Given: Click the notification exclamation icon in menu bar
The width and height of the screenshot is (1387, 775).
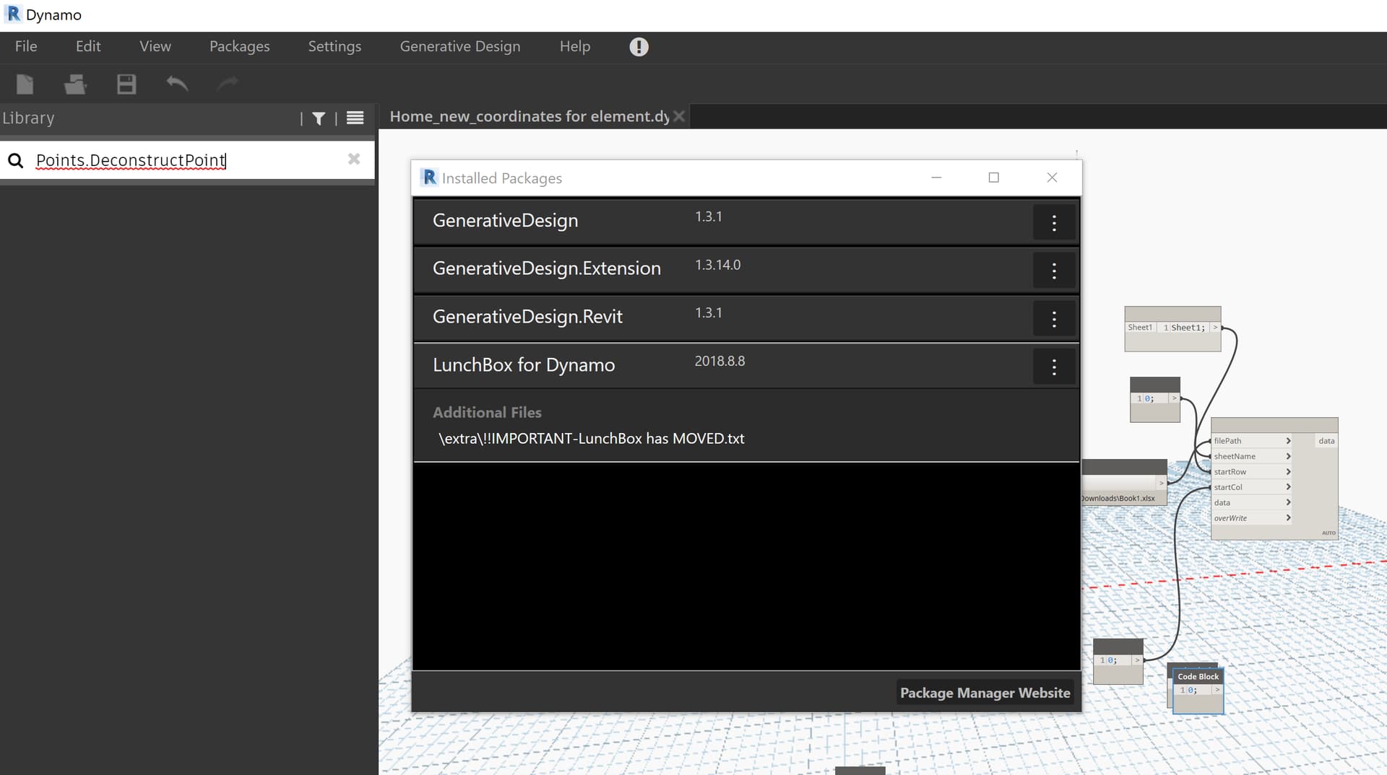Looking at the screenshot, I should point(639,47).
